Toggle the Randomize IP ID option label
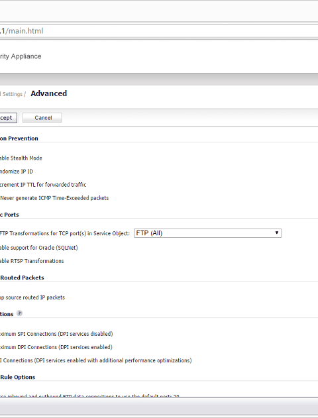The image size is (318, 418). pos(17,172)
